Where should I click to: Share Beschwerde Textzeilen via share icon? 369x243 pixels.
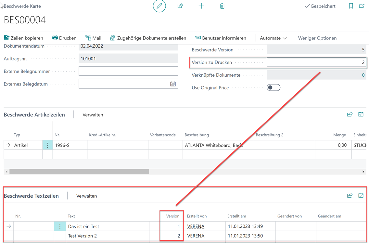tap(350, 195)
